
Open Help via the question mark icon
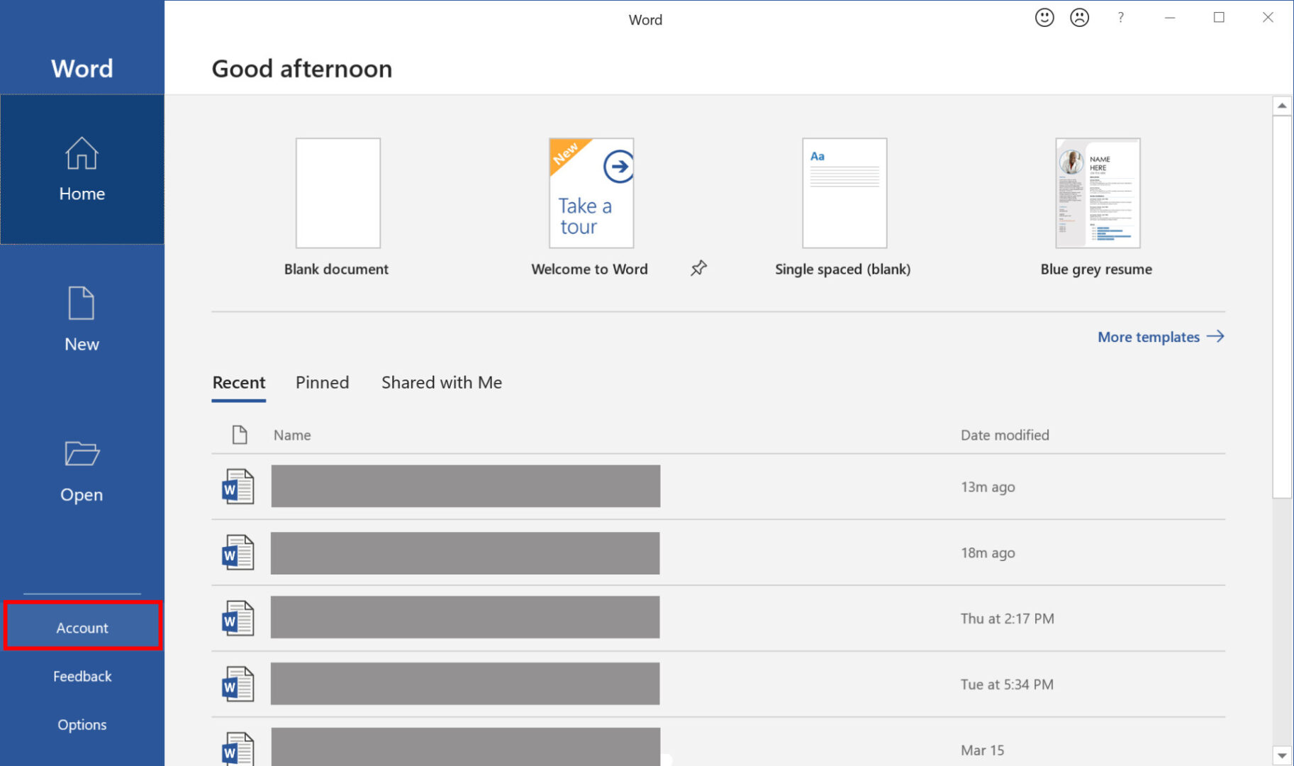pyautogui.click(x=1120, y=17)
